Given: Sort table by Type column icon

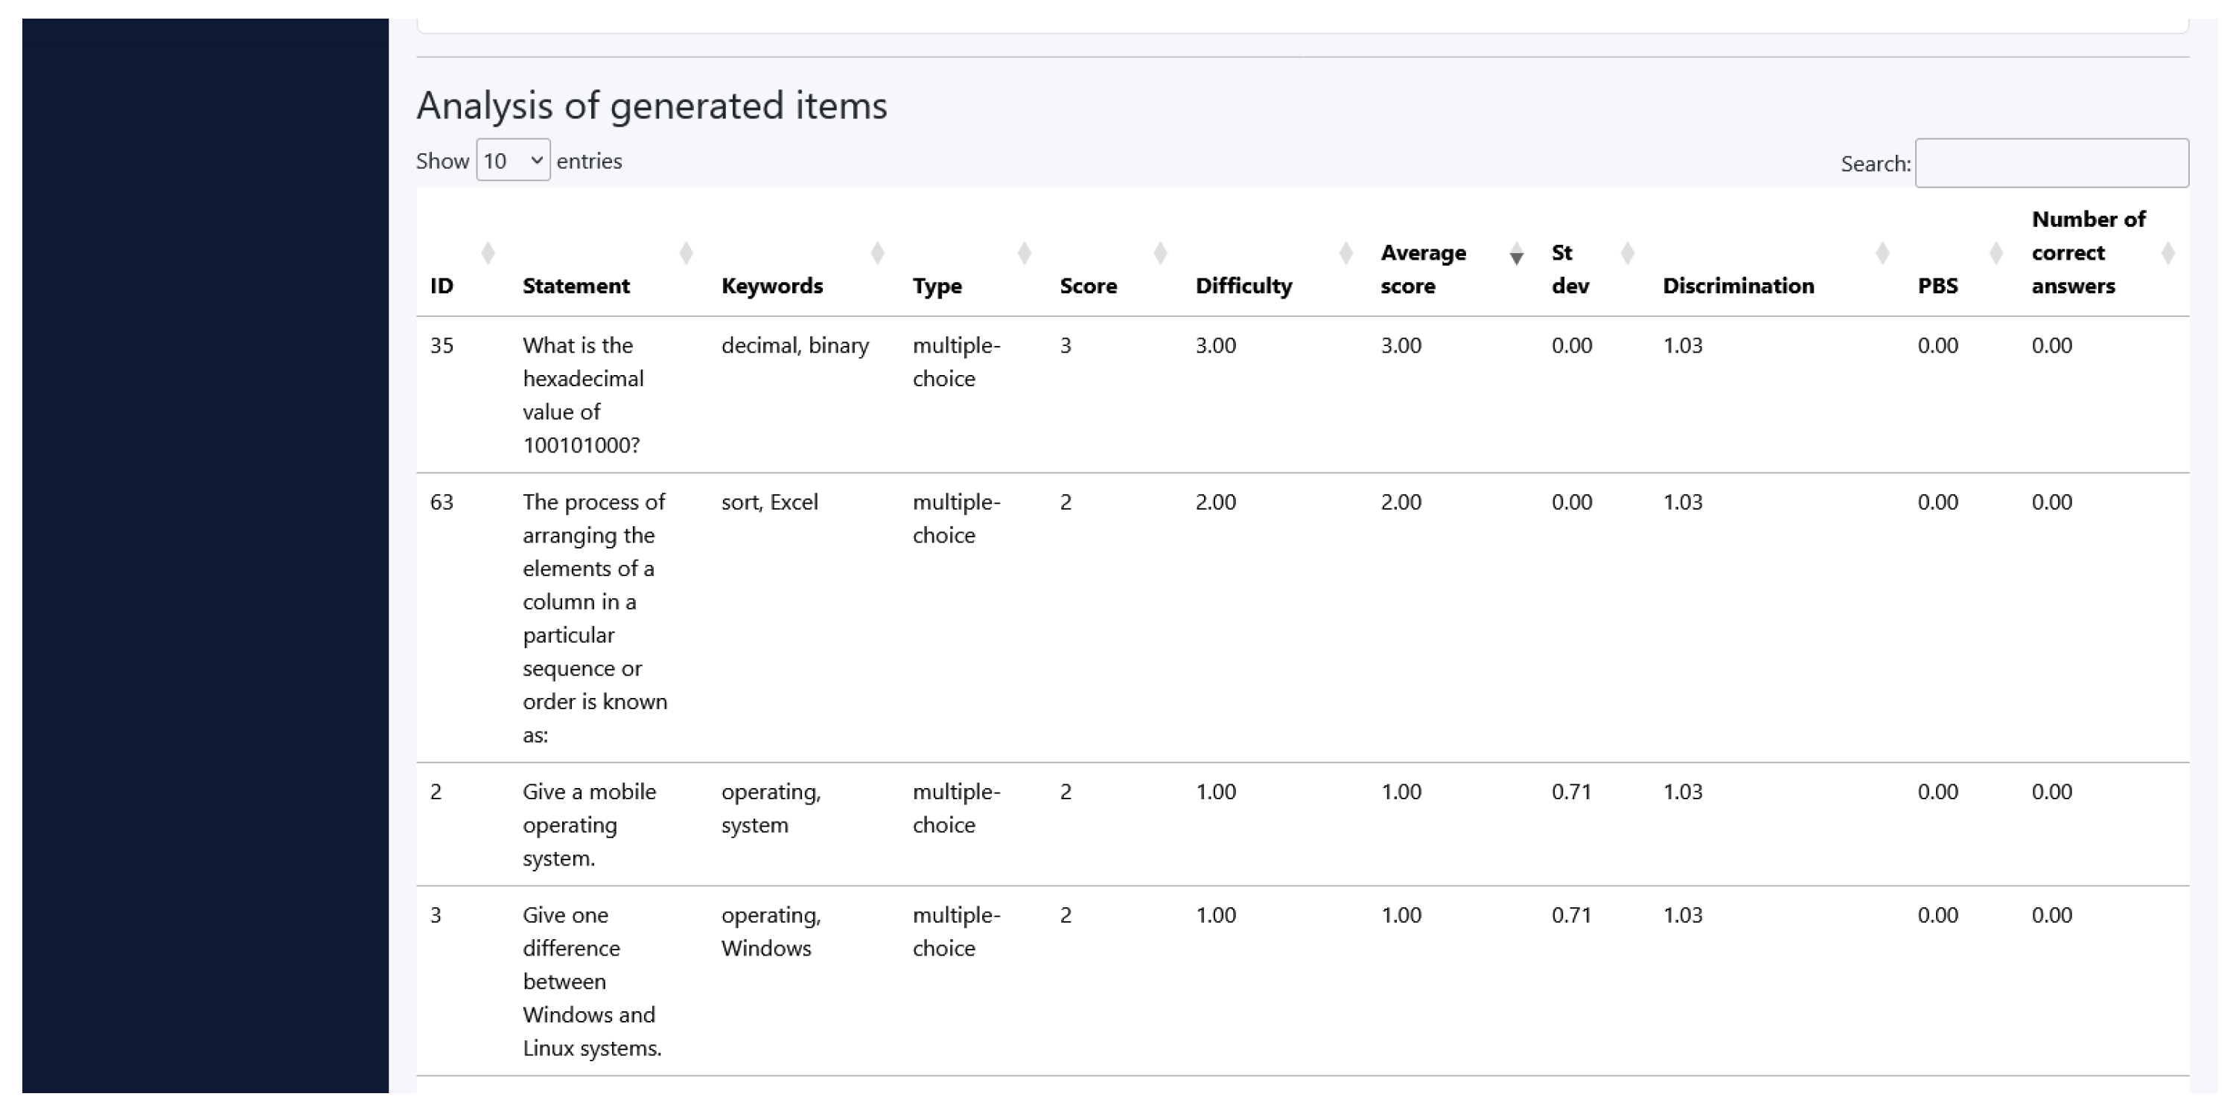Looking at the screenshot, I should pos(1024,253).
